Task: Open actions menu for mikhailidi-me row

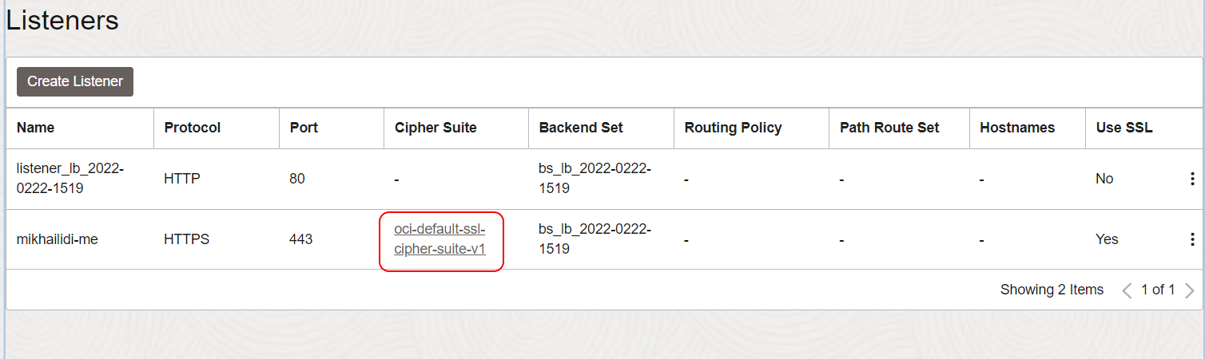Action: pyautogui.click(x=1192, y=239)
